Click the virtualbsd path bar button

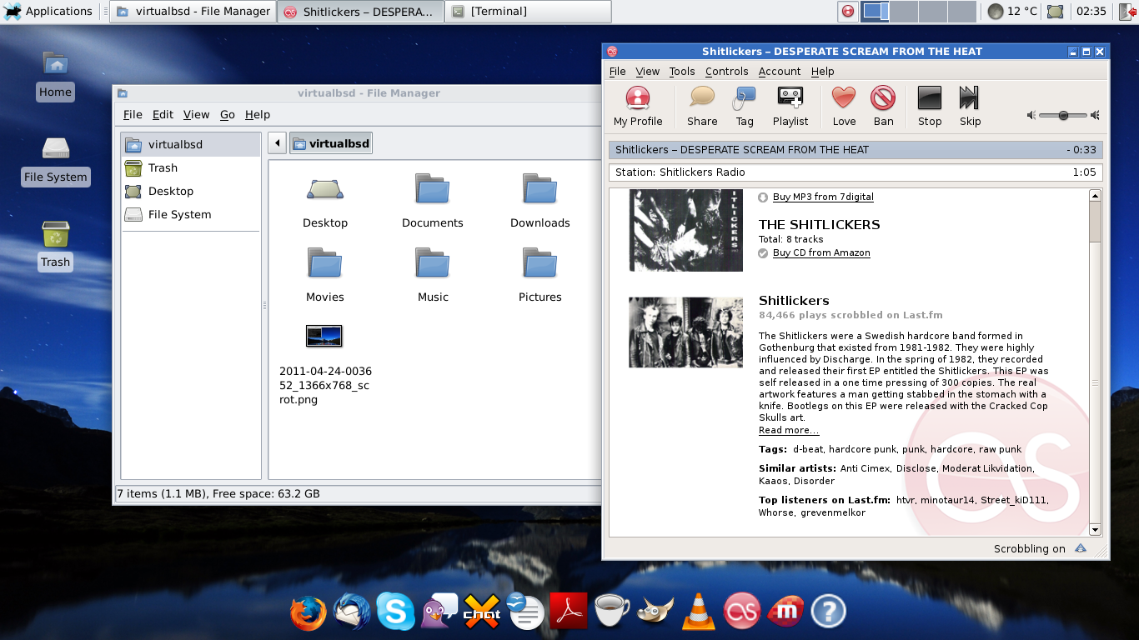331,143
